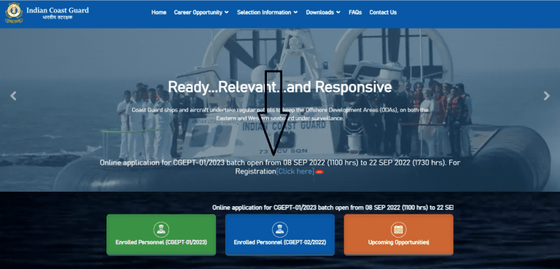Expand the Downloads dropdown menu
The image size is (560, 269).
pyautogui.click(x=323, y=12)
